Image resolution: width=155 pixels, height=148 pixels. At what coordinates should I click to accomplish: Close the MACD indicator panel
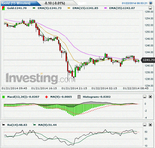pyautogui.click(x=150, y=97)
